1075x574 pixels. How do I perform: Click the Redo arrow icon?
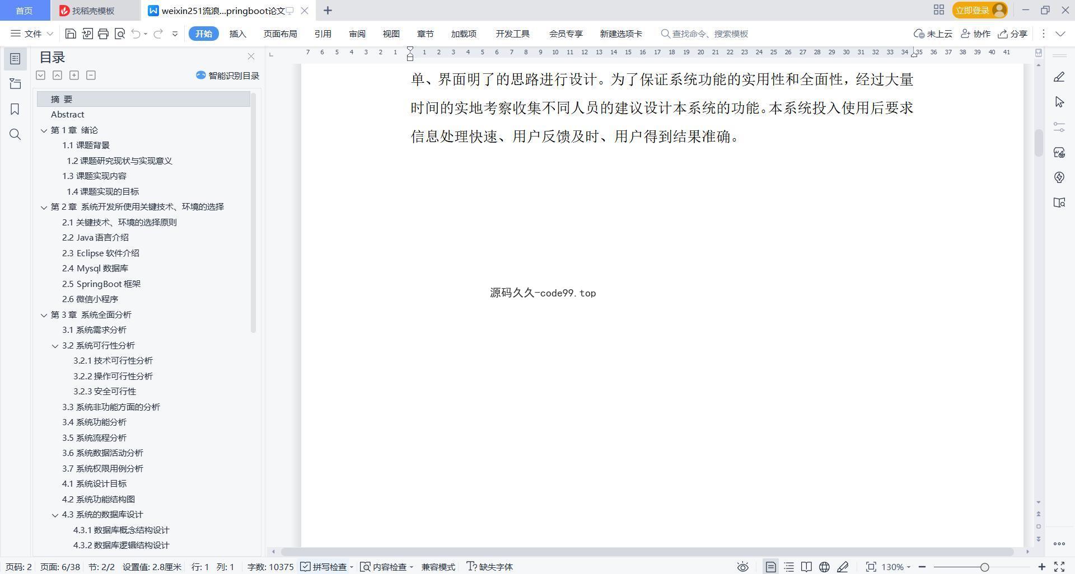pyautogui.click(x=158, y=34)
